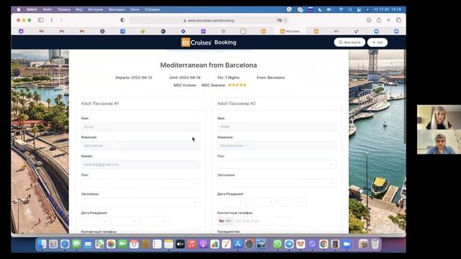461x259 pixels.
Task: Open Photos from the dock
Action: tap(111, 244)
